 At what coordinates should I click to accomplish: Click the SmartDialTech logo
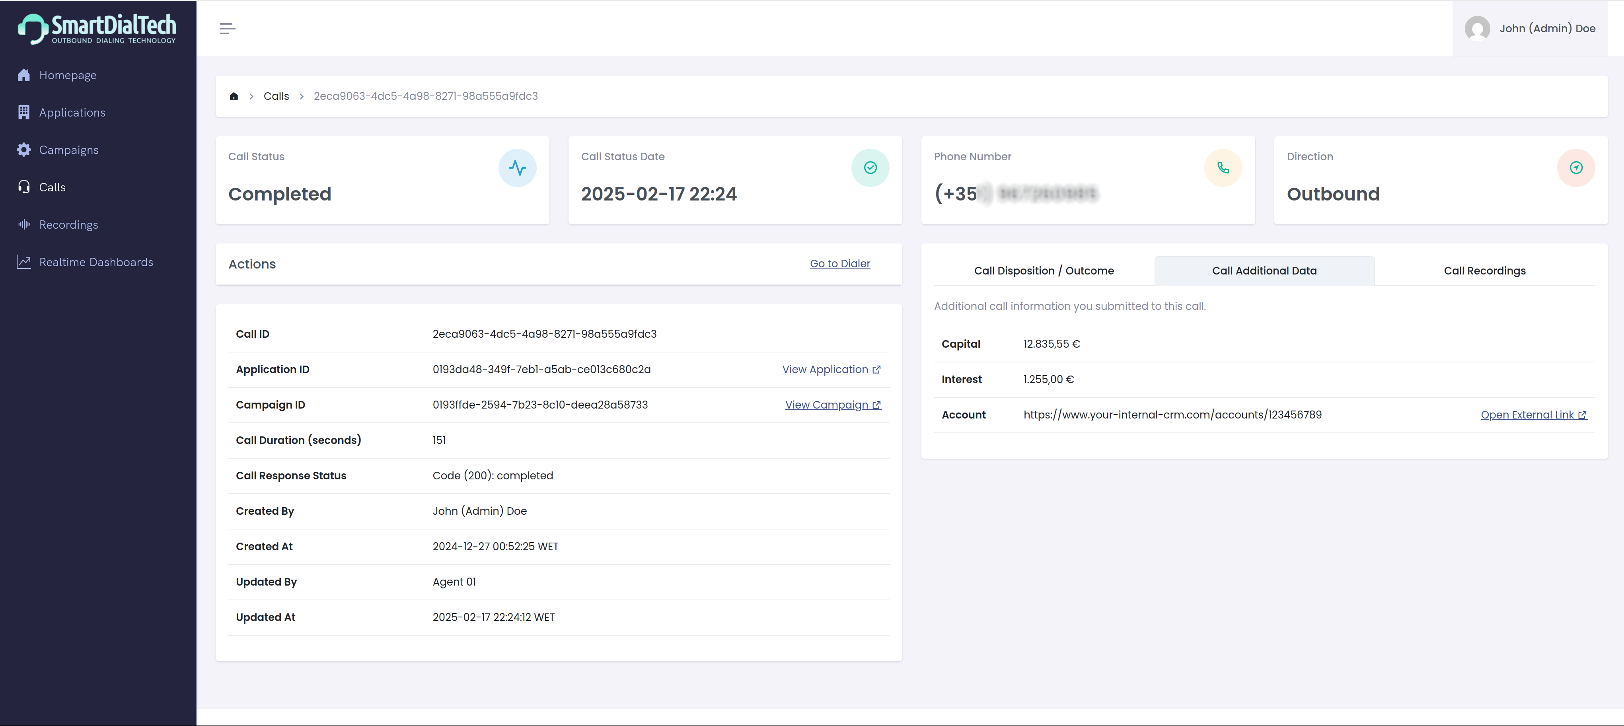97,28
